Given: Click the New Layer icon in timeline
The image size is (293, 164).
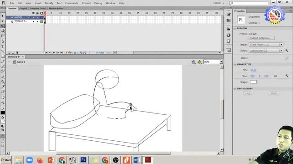Looking at the screenshot, I should 9,53.
